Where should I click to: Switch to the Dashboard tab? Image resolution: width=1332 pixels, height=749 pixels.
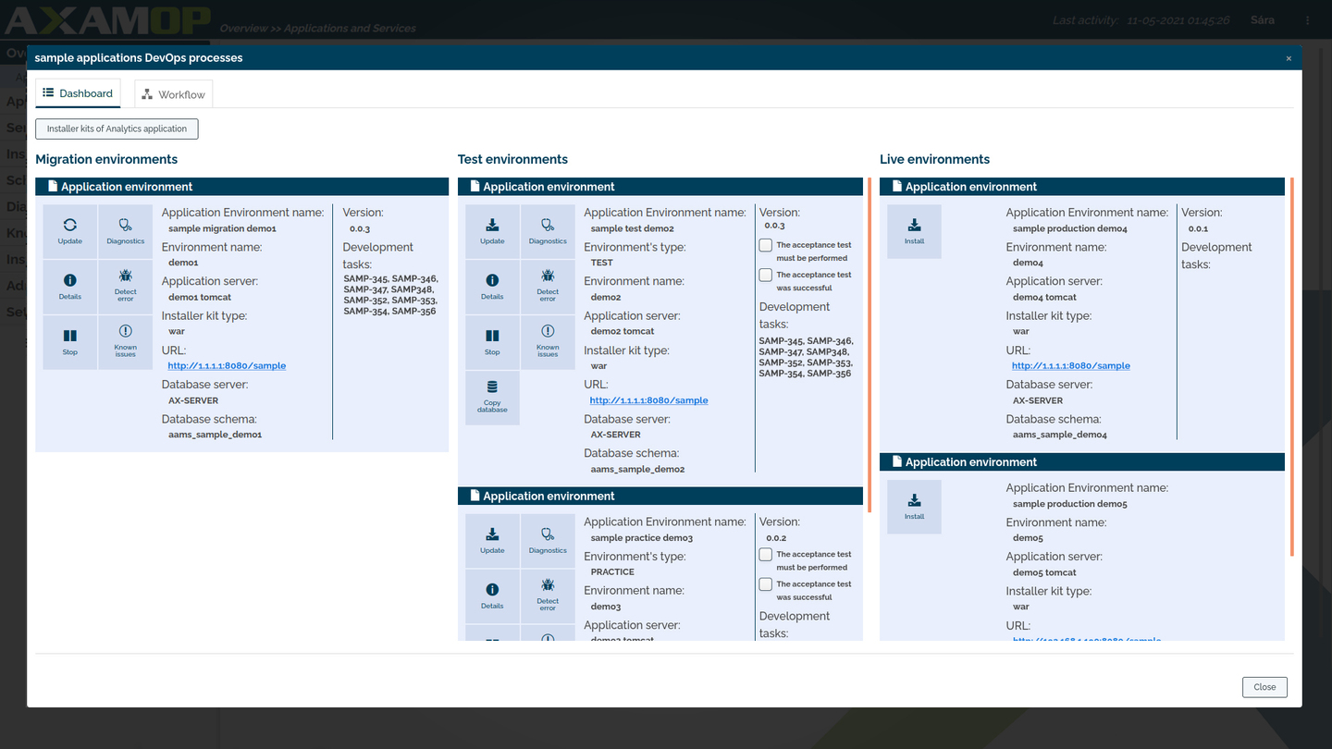click(x=78, y=93)
